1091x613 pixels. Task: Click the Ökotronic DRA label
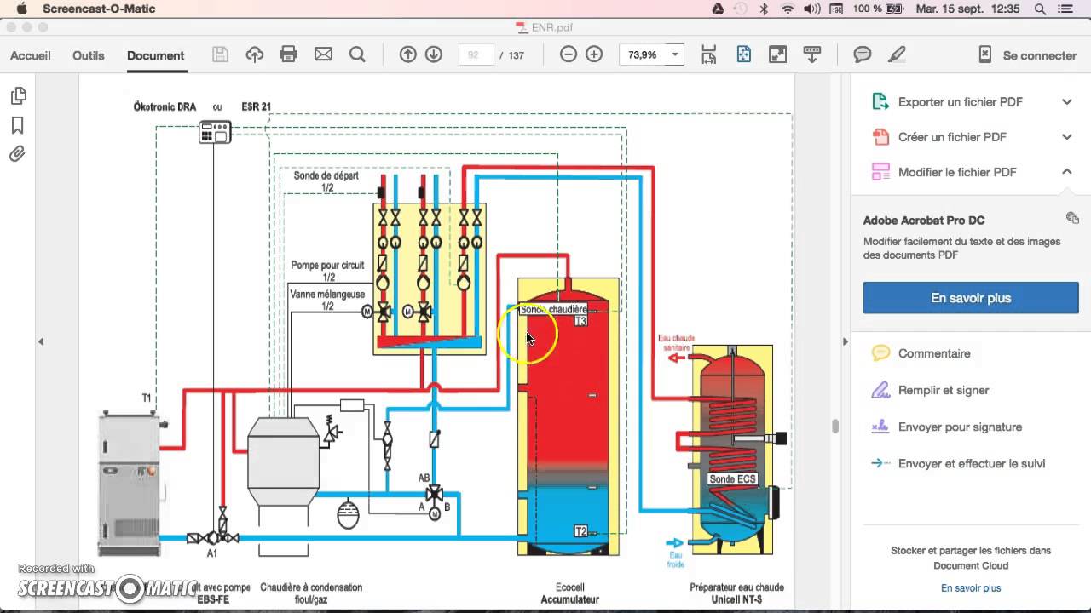pyautogui.click(x=165, y=107)
